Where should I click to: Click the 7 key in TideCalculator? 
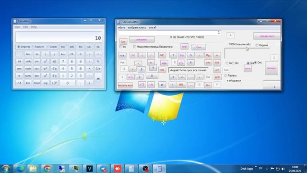(x=173, y=55)
